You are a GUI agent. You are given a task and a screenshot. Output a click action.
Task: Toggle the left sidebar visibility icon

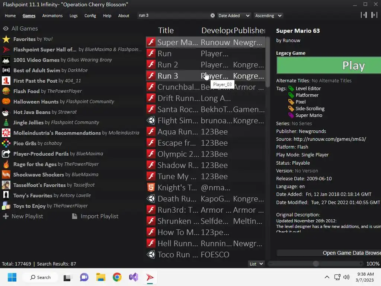(x=364, y=15)
